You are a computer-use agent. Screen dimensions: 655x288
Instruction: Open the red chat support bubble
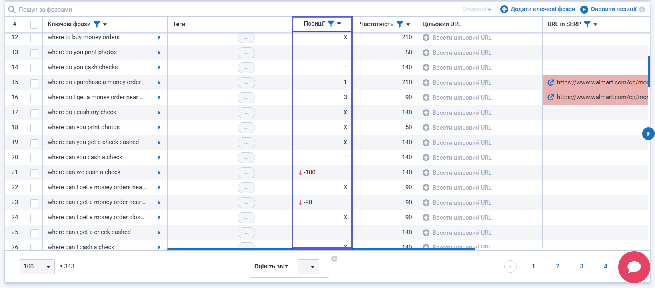click(634, 267)
